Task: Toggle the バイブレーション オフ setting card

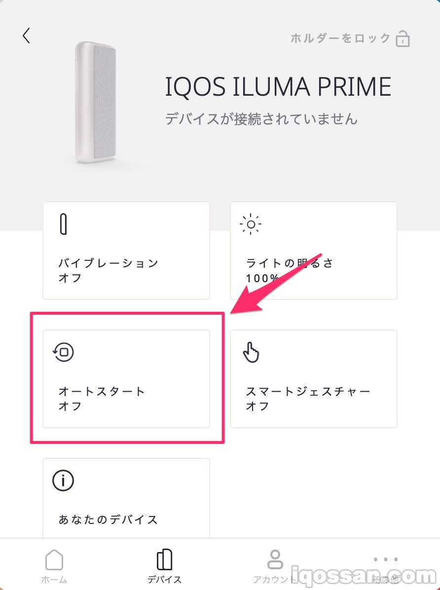Action: point(126,250)
